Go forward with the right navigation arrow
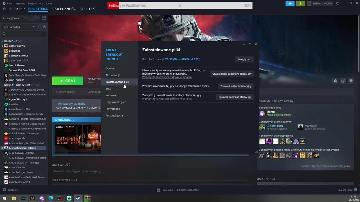Image resolution: width=360 pixels, height=202 pixels. [10, 9]
